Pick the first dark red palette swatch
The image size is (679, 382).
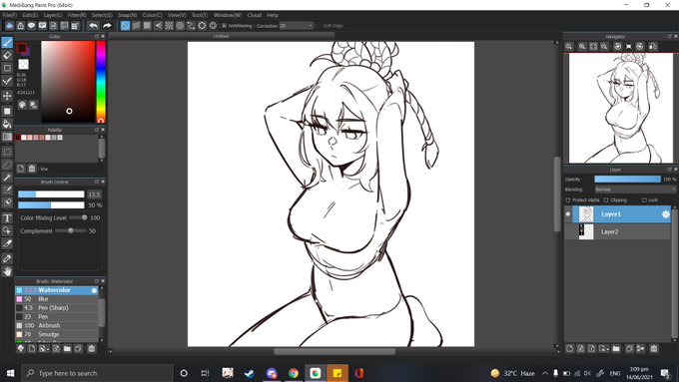(x=18, y=138)
